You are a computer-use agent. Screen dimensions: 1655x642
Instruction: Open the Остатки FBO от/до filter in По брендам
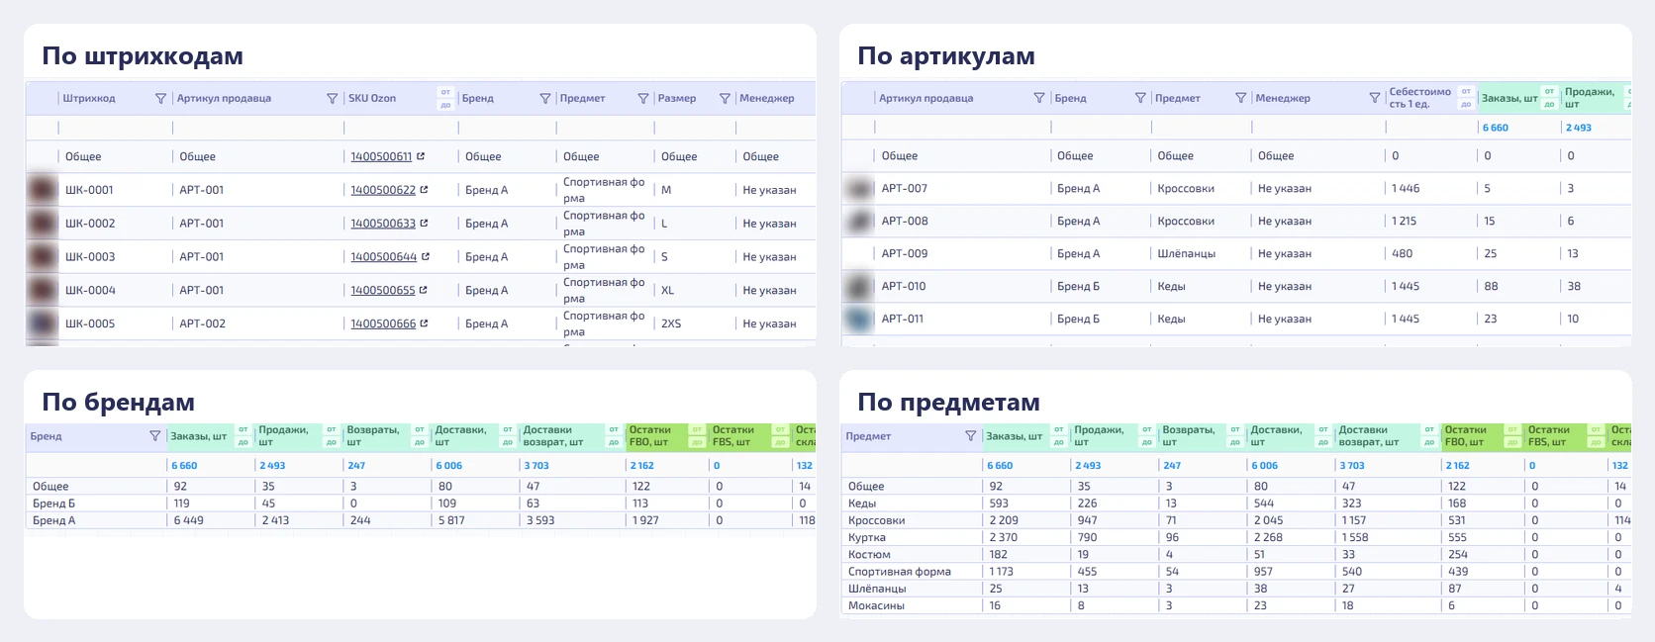coord(697,436)
